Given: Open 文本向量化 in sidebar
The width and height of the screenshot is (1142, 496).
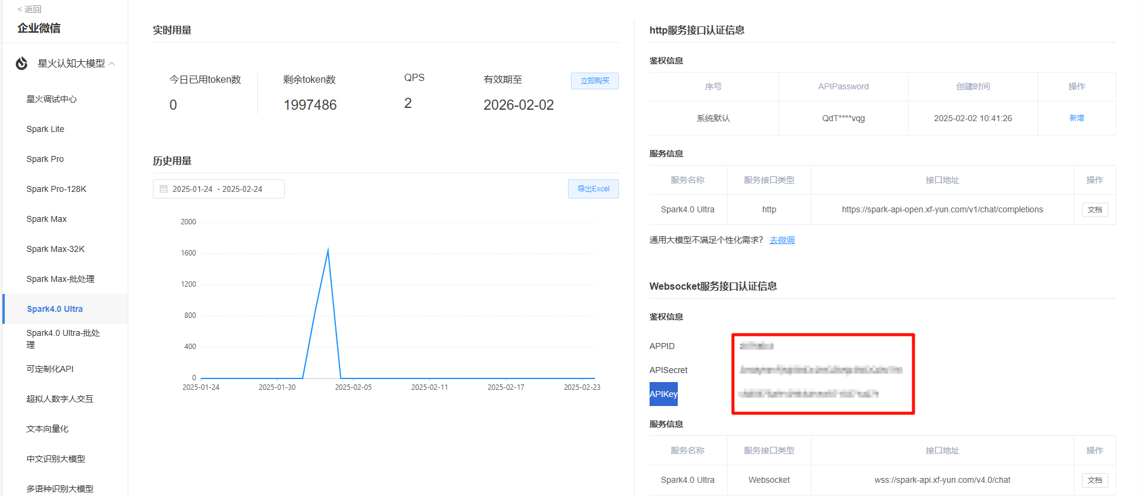Looking at the screenshot, I should point(47,429).
